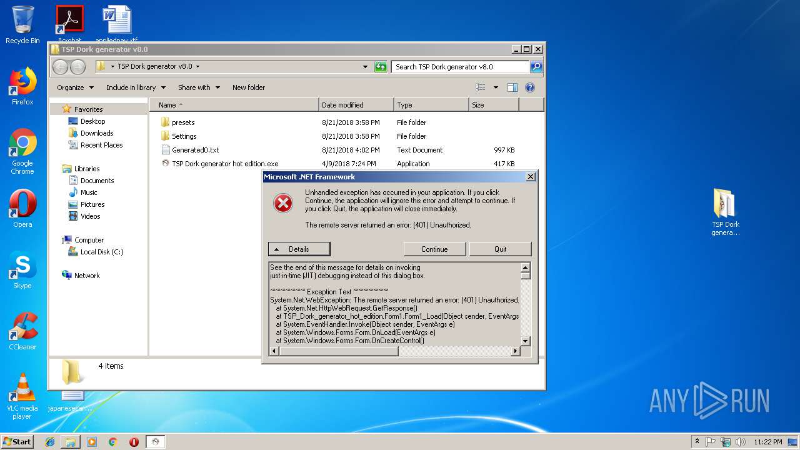Image resolution: width=800 pixels, height=450 pixels.
Task: Launch the Opera browser from the desktop
Action: pyautogui.click(x=22, y=209)
